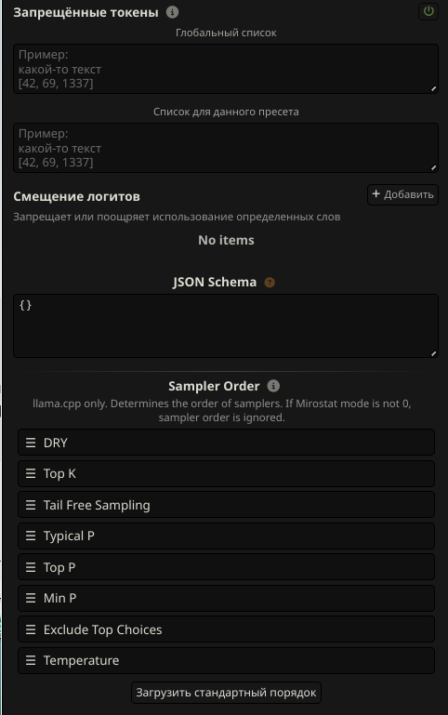
Task: Click the resize grip of JSON Schema box
Action: (x=433, y=353)
